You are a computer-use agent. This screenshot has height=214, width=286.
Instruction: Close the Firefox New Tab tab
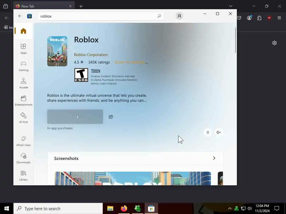(70, 6)
